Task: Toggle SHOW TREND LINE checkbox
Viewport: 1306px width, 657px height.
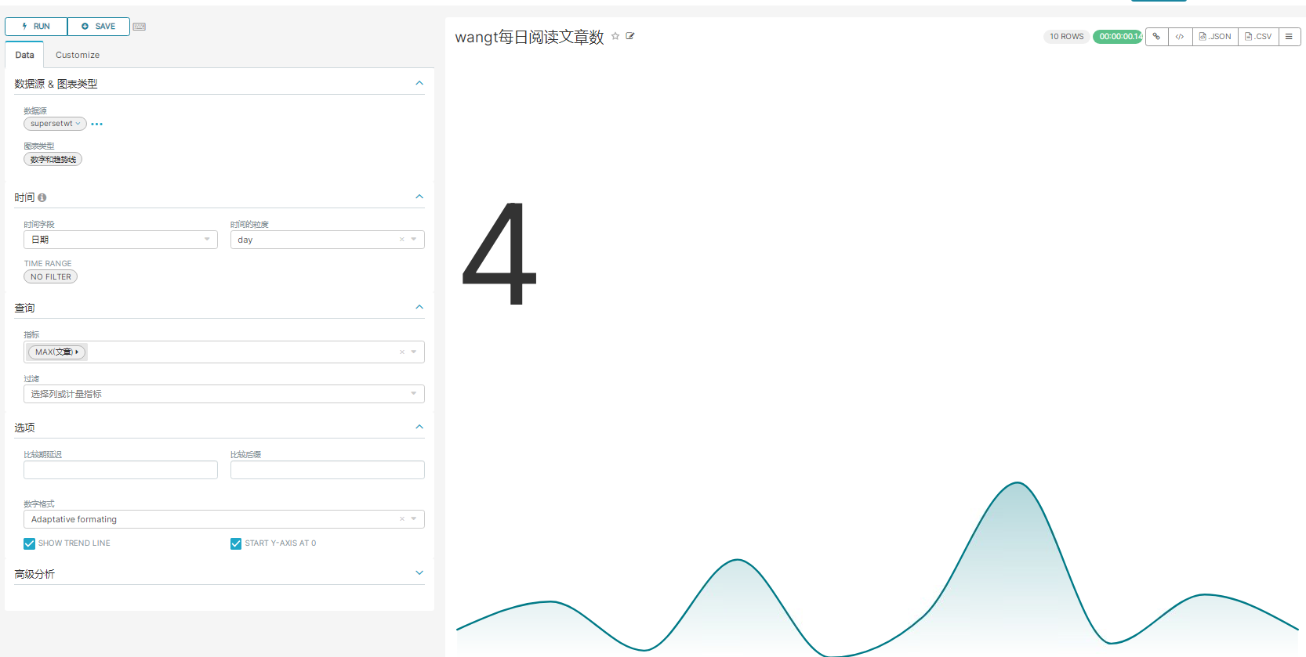Action: click(29, 543)
